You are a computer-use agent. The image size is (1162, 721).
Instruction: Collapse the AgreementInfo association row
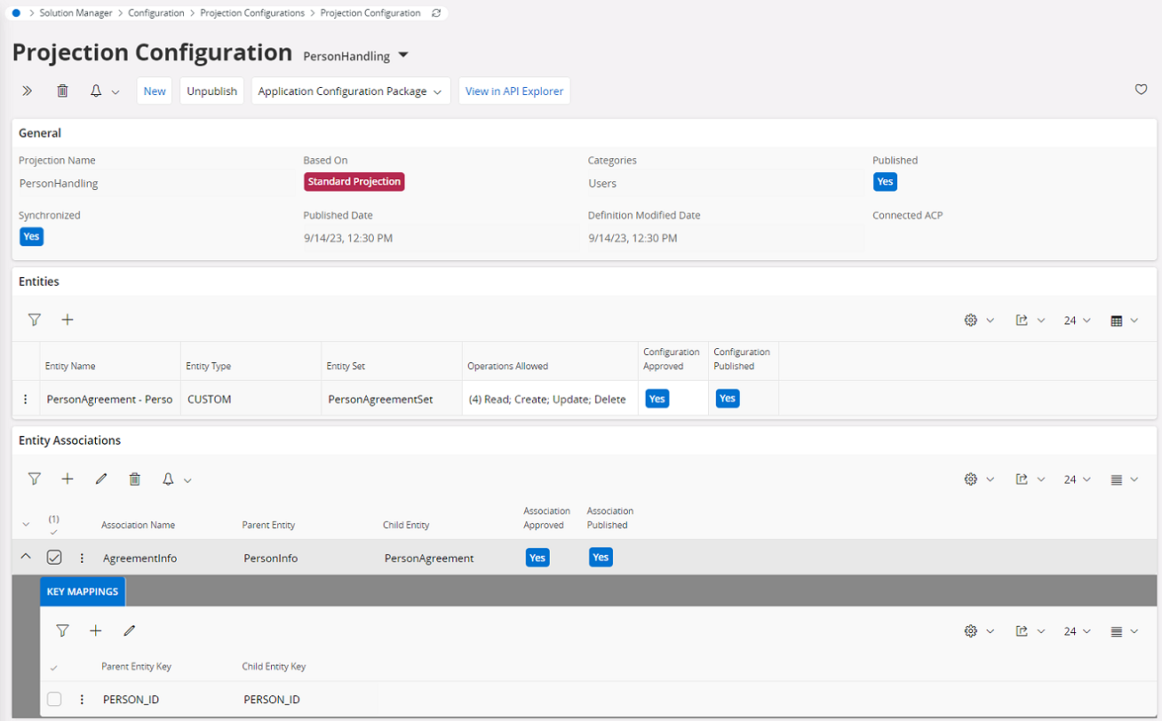coord(26,557)
